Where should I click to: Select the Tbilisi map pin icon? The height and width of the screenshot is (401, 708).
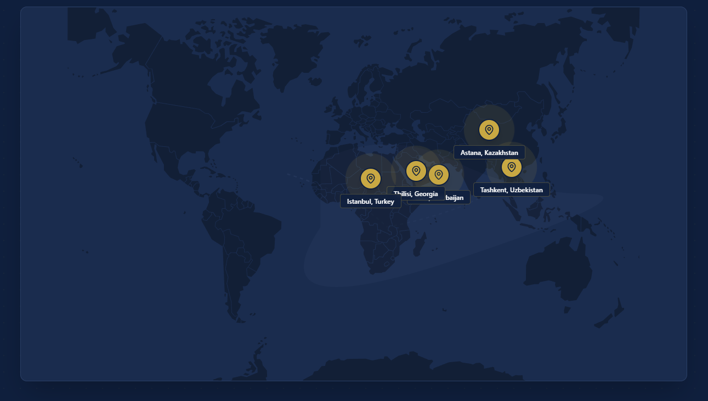click(416, 171)
